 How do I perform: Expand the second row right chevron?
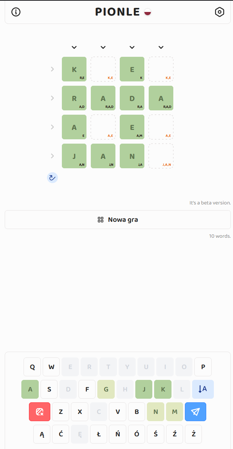tap(52, 98)
